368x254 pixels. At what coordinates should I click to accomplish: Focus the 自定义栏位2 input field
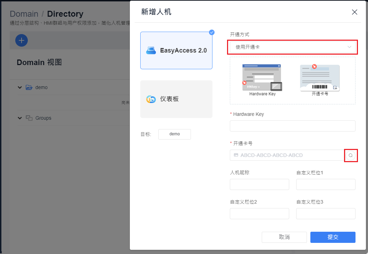point(259,214)
